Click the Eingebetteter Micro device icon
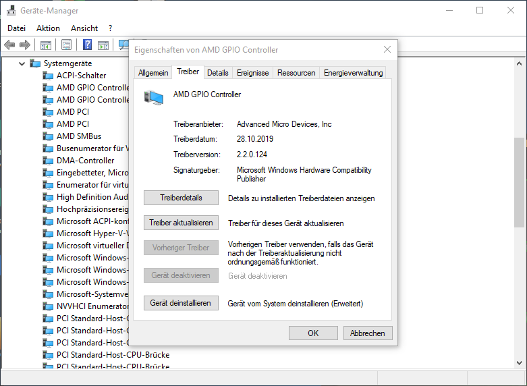 [x=48, y=173]
